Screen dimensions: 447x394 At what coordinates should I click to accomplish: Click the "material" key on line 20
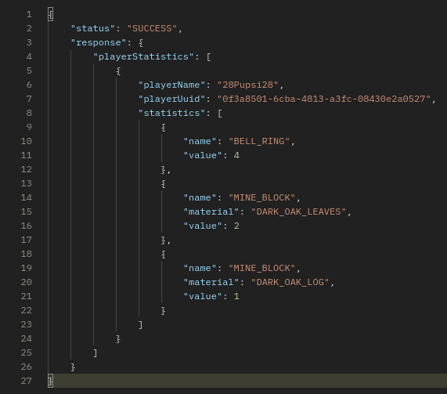click(211, 283)
